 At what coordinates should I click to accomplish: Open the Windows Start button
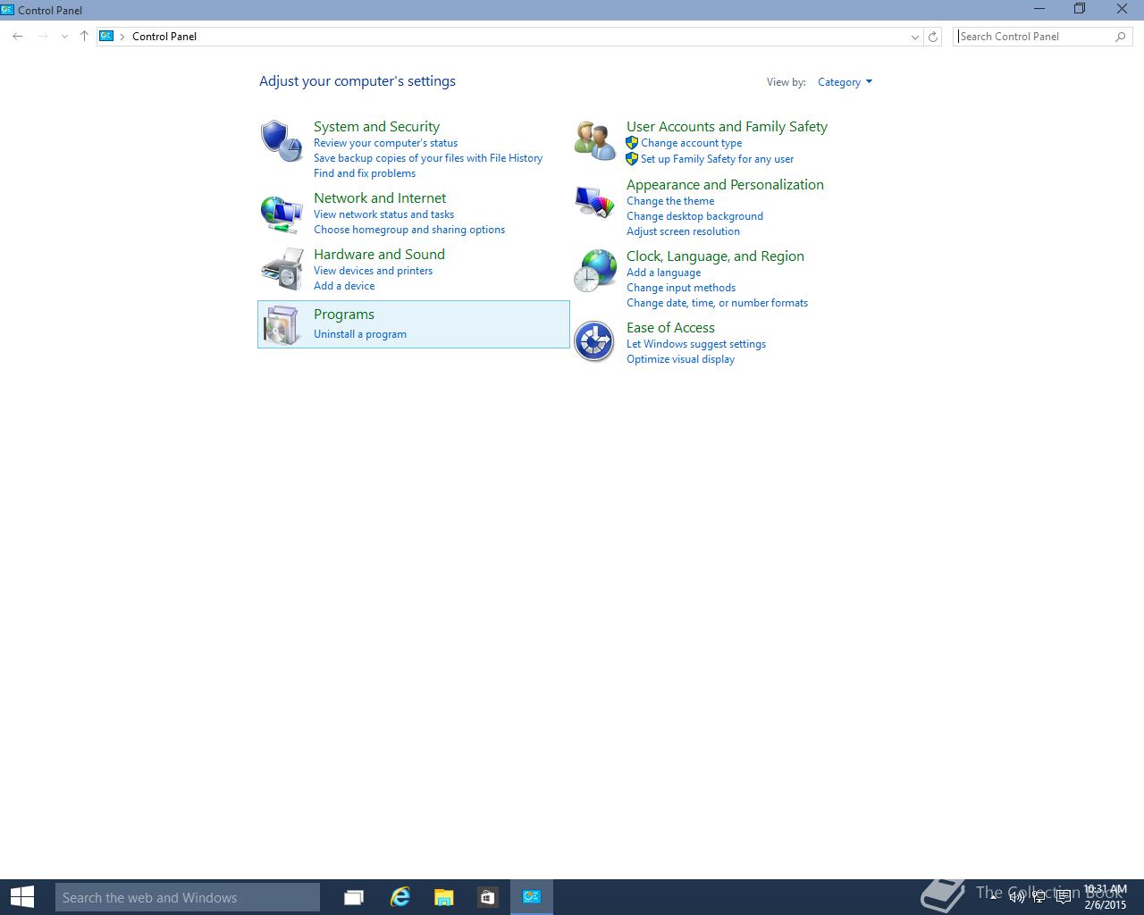22,897
